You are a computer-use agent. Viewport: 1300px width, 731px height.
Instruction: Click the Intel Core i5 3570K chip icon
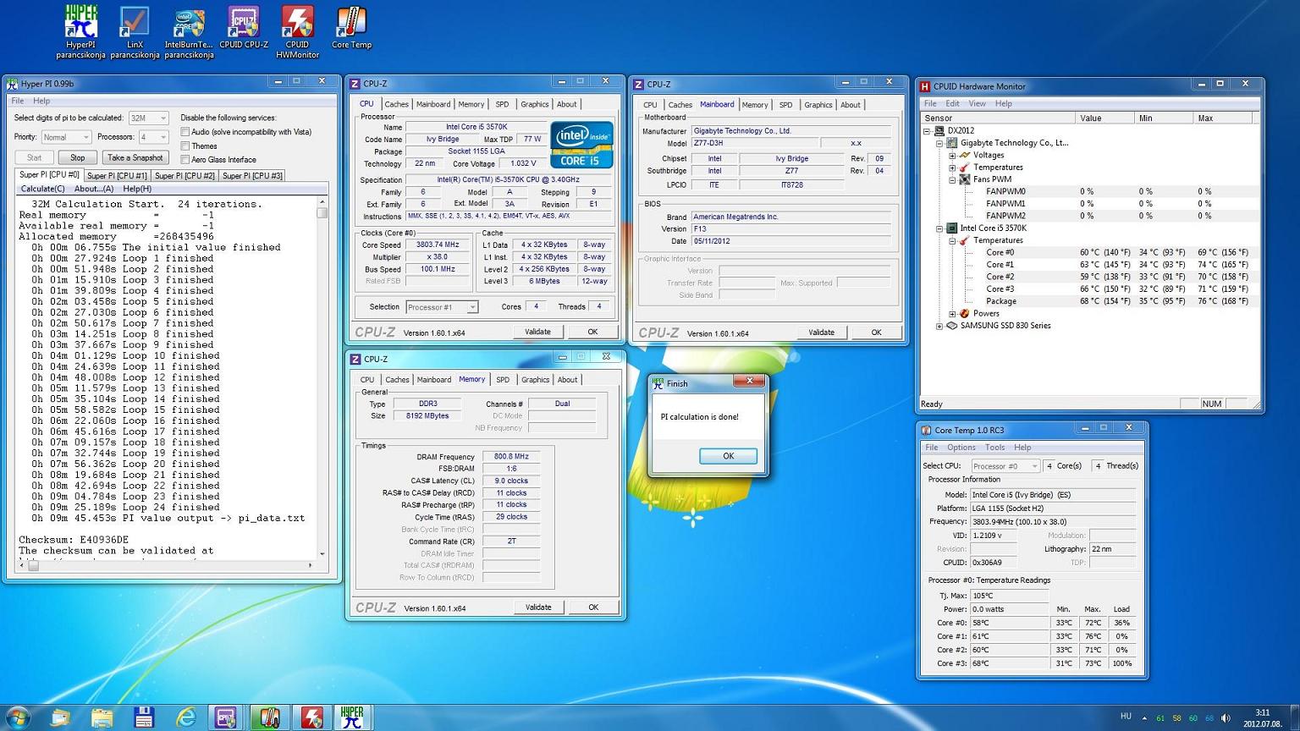(x=952, y=228)
